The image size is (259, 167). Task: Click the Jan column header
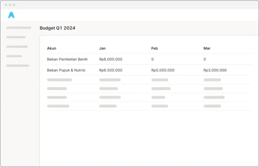pyautogui.click(x=102, y=48)
